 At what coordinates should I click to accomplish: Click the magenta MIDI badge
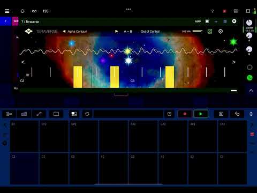[x=16, y=21]
